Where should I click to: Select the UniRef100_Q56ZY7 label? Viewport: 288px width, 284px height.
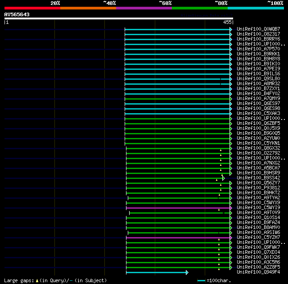pyautogui.click(x=258, y=183)
